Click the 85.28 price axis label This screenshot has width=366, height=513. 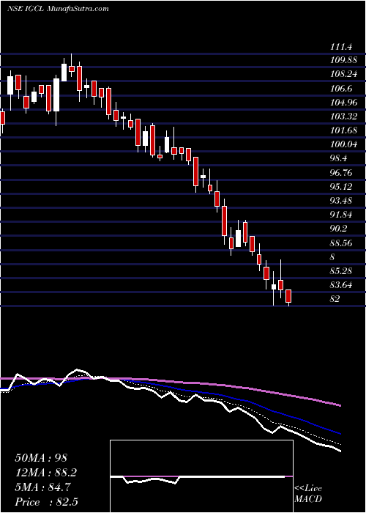342,270
